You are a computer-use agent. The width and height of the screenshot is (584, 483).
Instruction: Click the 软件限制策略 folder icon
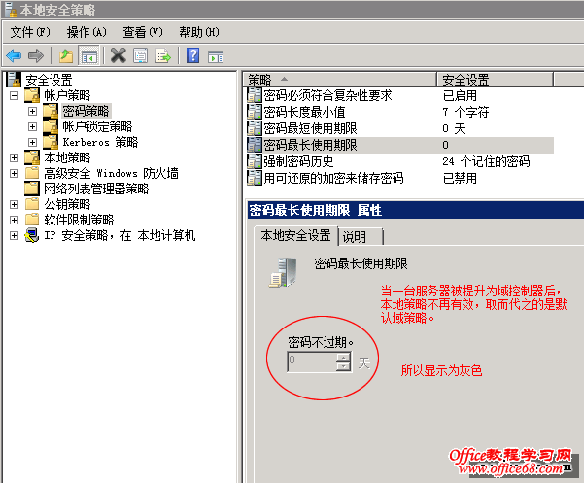[32, 220]
